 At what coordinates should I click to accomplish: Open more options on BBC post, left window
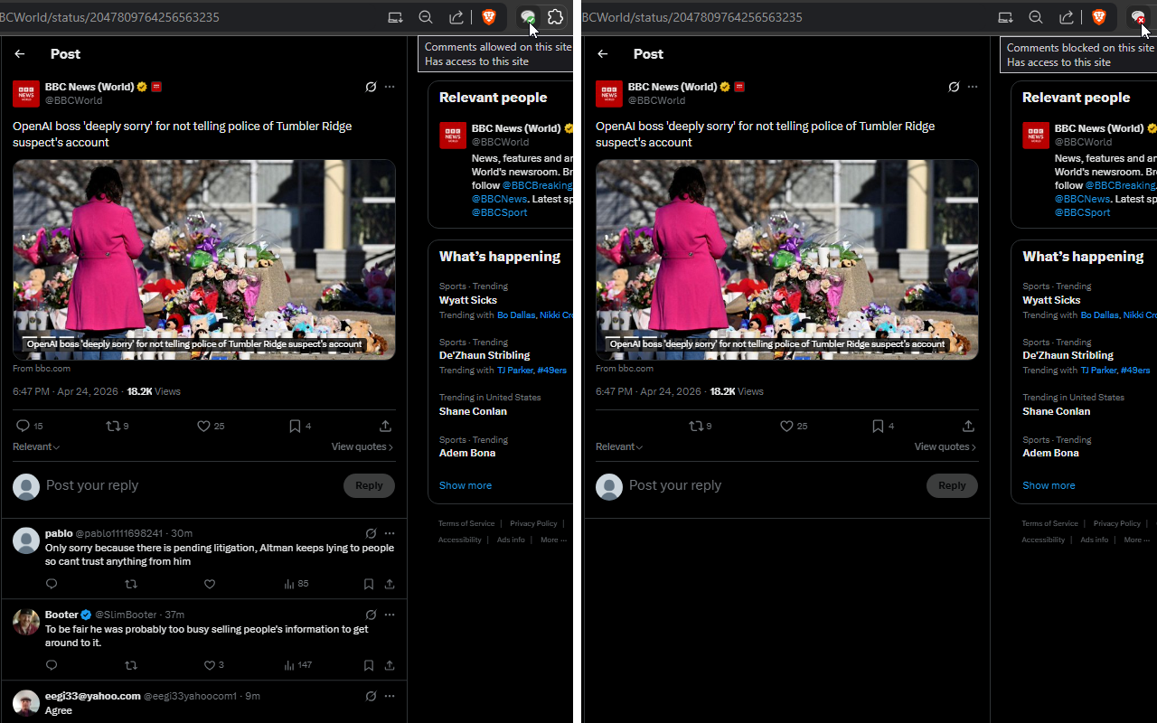390,87
